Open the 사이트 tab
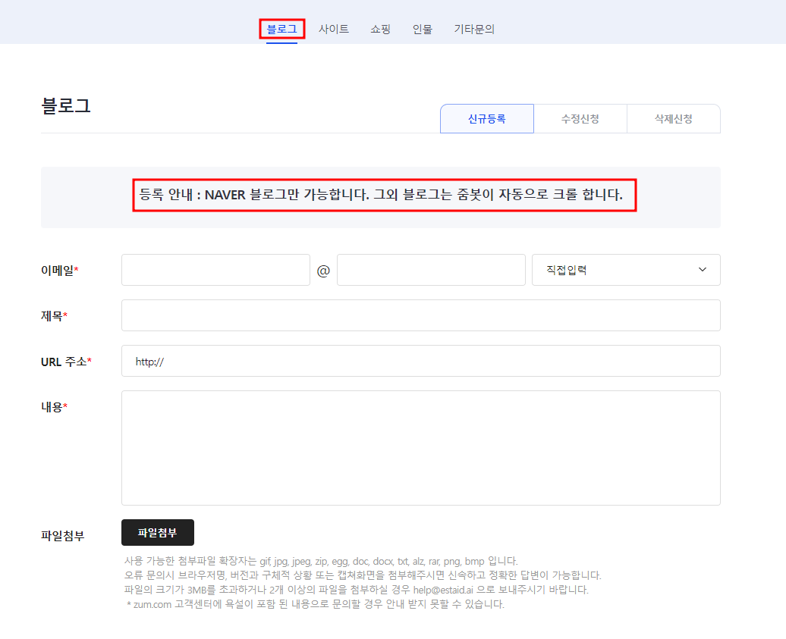This screenshot has height=639, width=786. pos(334,29)
